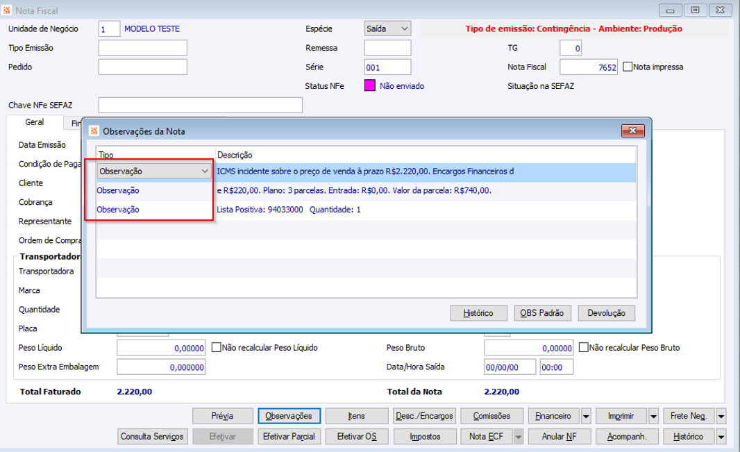Viewport: 740px width, 452px height.
Task: Select the row 'e R$220,00. Plano: 3 parcelas'
Action: coord(354,191)
